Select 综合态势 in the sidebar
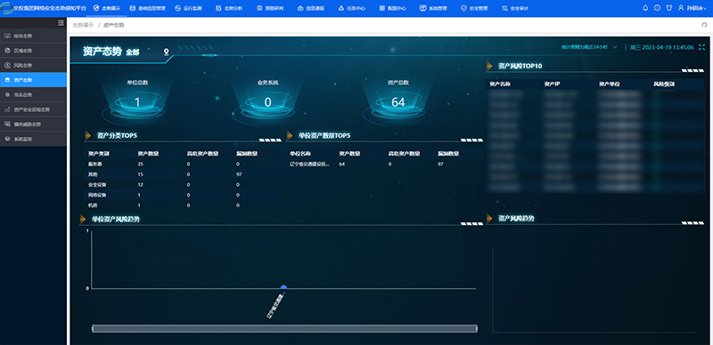The width and height of the screenshot is (713, 345). click(x=33, y=36)
